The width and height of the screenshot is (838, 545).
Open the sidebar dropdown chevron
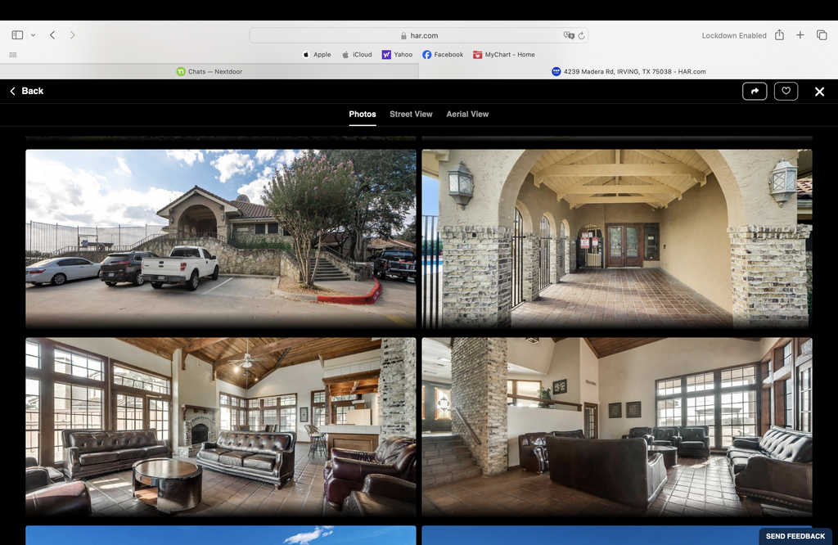(x=33, y=35)
